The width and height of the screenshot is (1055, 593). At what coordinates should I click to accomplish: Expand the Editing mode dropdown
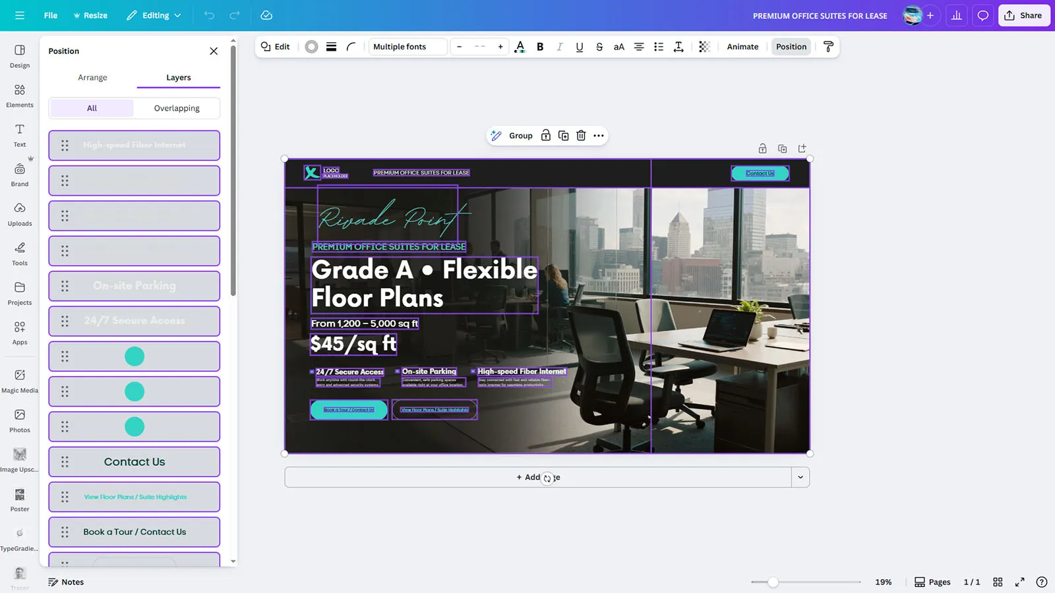(154, 15)
